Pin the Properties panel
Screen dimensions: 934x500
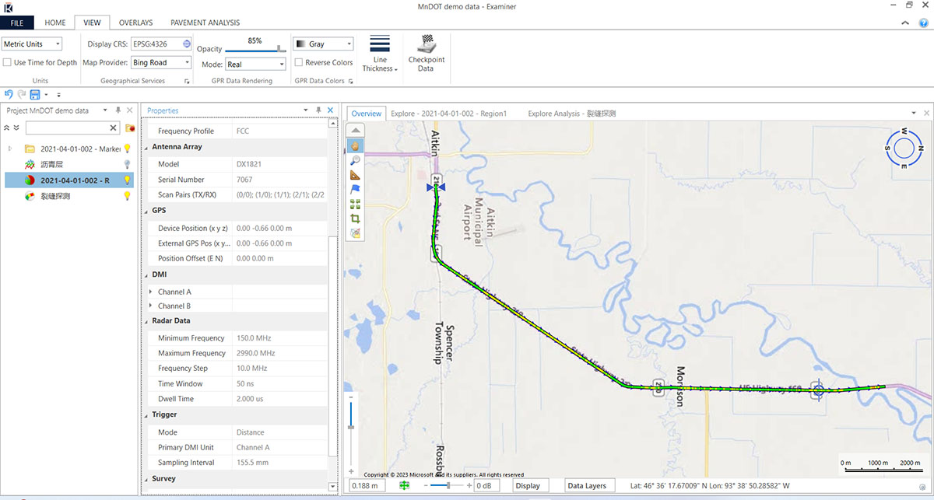pyautogui.click(x=318, y=110)
